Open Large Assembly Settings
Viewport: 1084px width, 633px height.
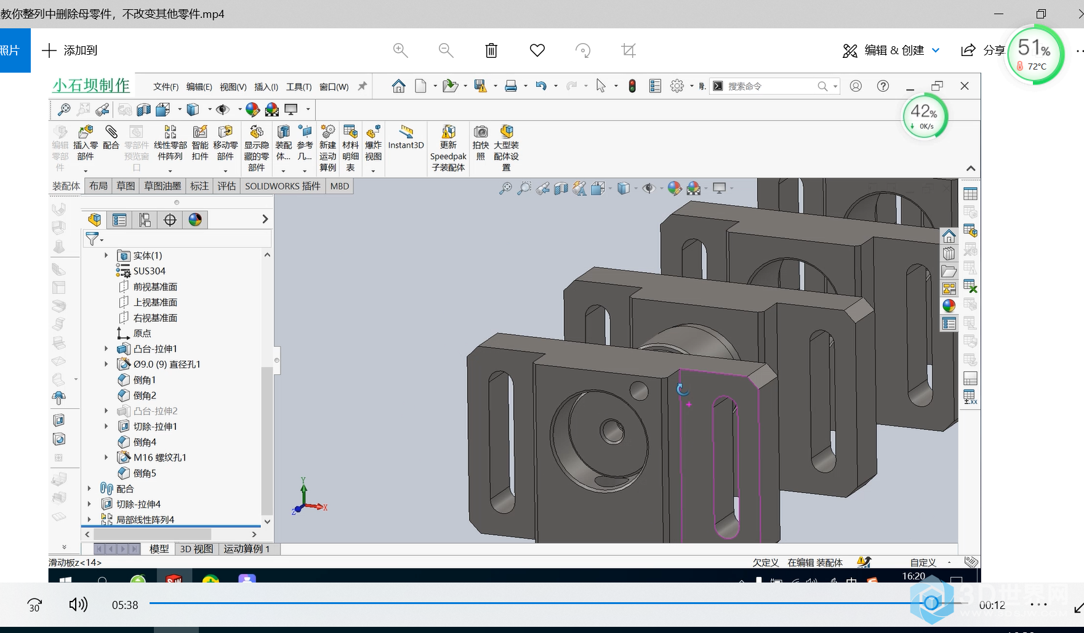(x=507, y=132)
